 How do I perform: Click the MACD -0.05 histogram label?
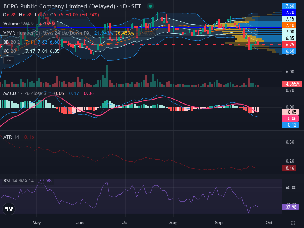(290, 112)
